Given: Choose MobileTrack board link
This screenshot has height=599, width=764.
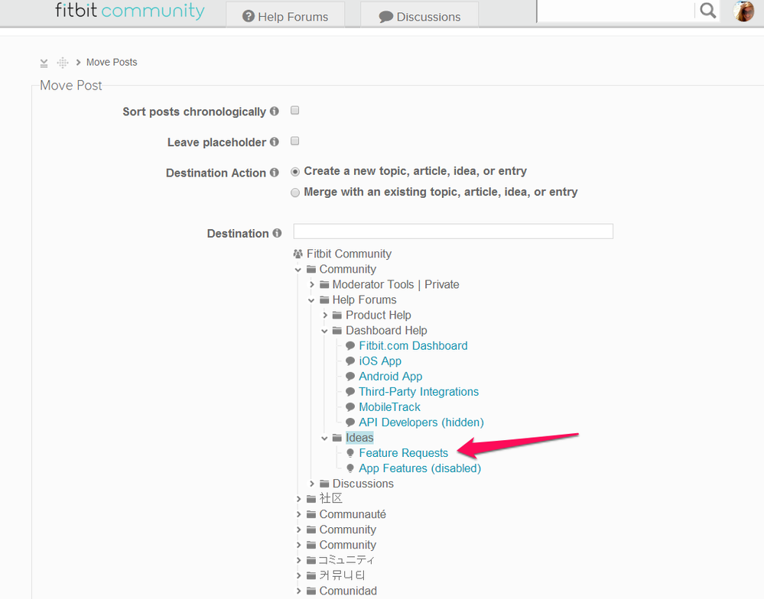Looking at the screenshot, I should [x=390, y=406].
